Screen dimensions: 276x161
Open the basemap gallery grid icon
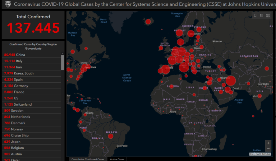pyautogui.click(x=268, y=16)
